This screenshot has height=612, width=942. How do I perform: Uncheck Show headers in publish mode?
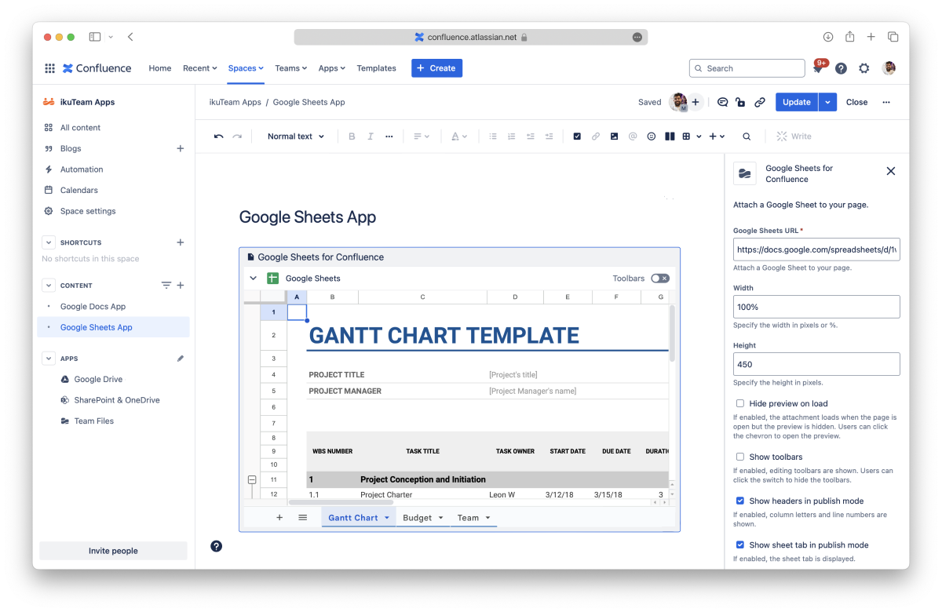click(x=740, y=501)
